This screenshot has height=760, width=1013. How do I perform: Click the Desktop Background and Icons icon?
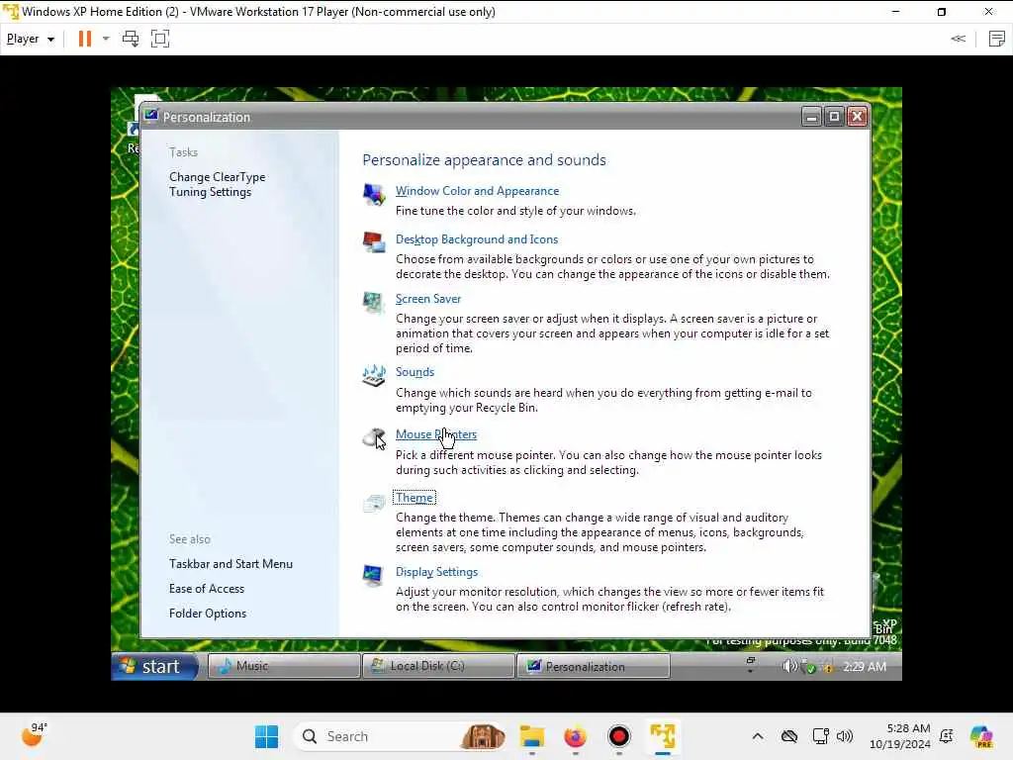tap(374, 242)
